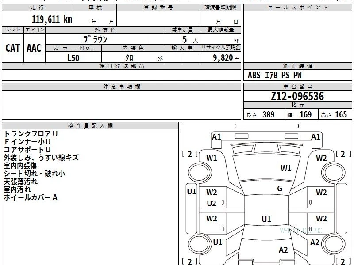The image size is (354, 265).
Task: Click the note 室内内張傷
Action: (20, 166)
